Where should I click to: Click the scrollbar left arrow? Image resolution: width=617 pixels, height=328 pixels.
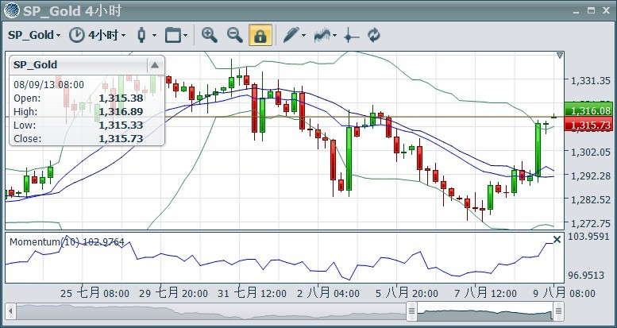tap(10, 311)
